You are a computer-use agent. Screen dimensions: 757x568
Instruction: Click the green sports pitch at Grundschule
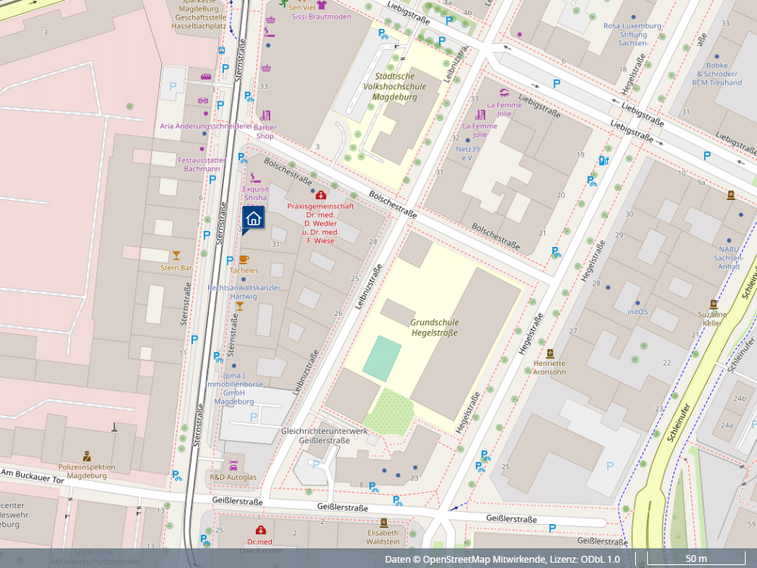(382, 359)
